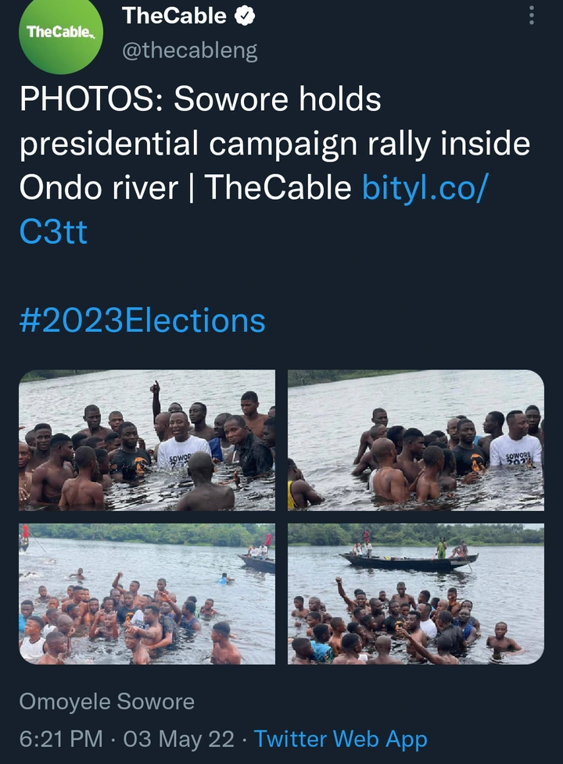Click the white Sowore shirt in the top-right photo
563x764 pixels.
tap(516, 452)
